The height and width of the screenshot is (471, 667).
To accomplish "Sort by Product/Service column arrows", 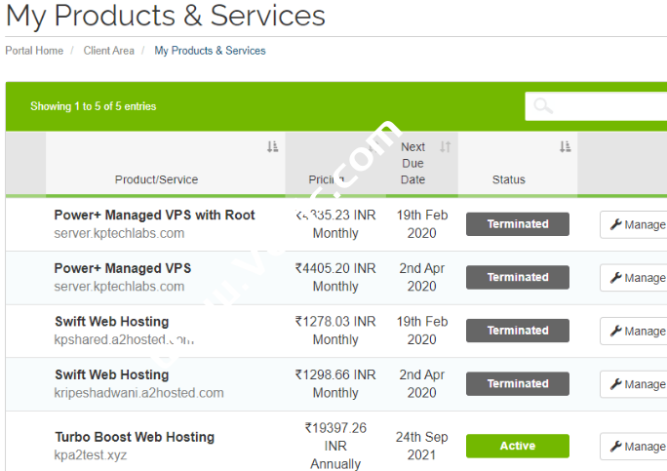I will 272,146.
